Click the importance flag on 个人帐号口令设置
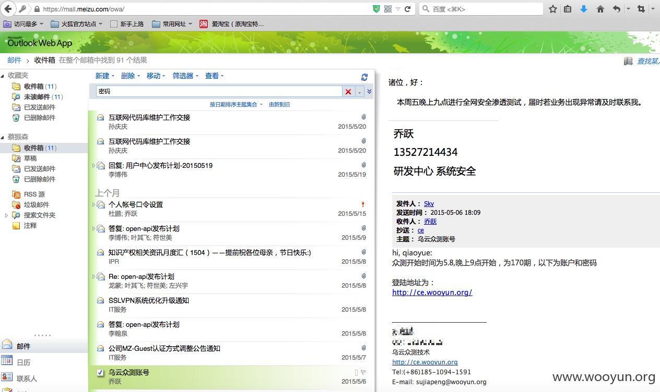The height and width of the screenshot is (392, 660). 363,204
